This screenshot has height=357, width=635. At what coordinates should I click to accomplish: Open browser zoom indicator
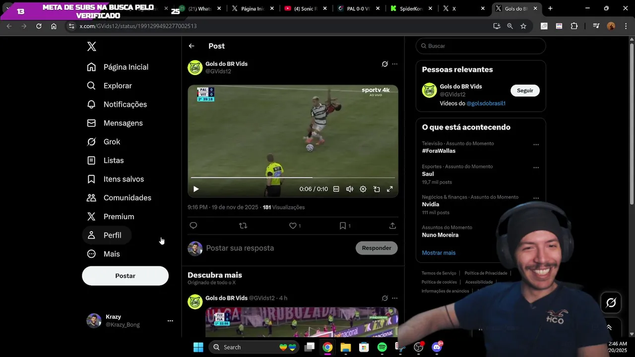click(510, 26)
